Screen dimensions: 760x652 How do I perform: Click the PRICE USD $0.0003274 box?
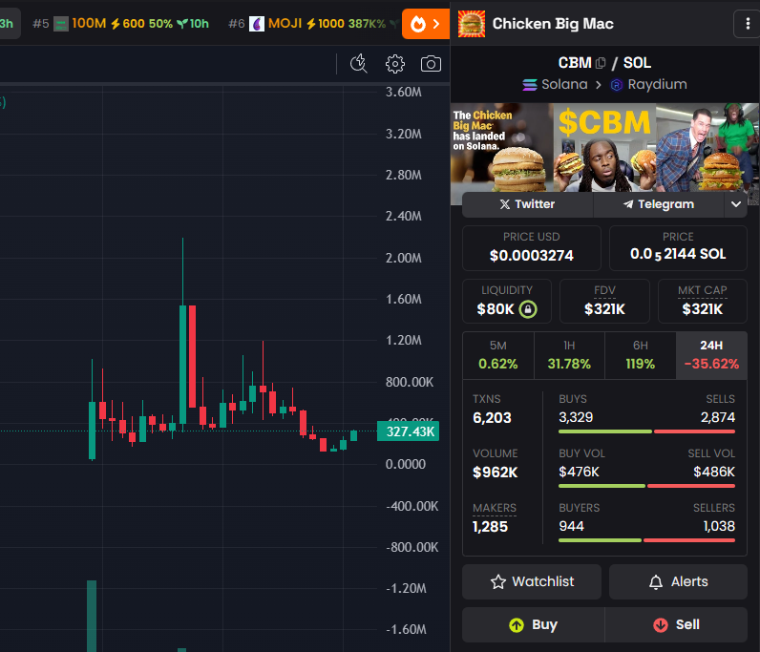532,247
